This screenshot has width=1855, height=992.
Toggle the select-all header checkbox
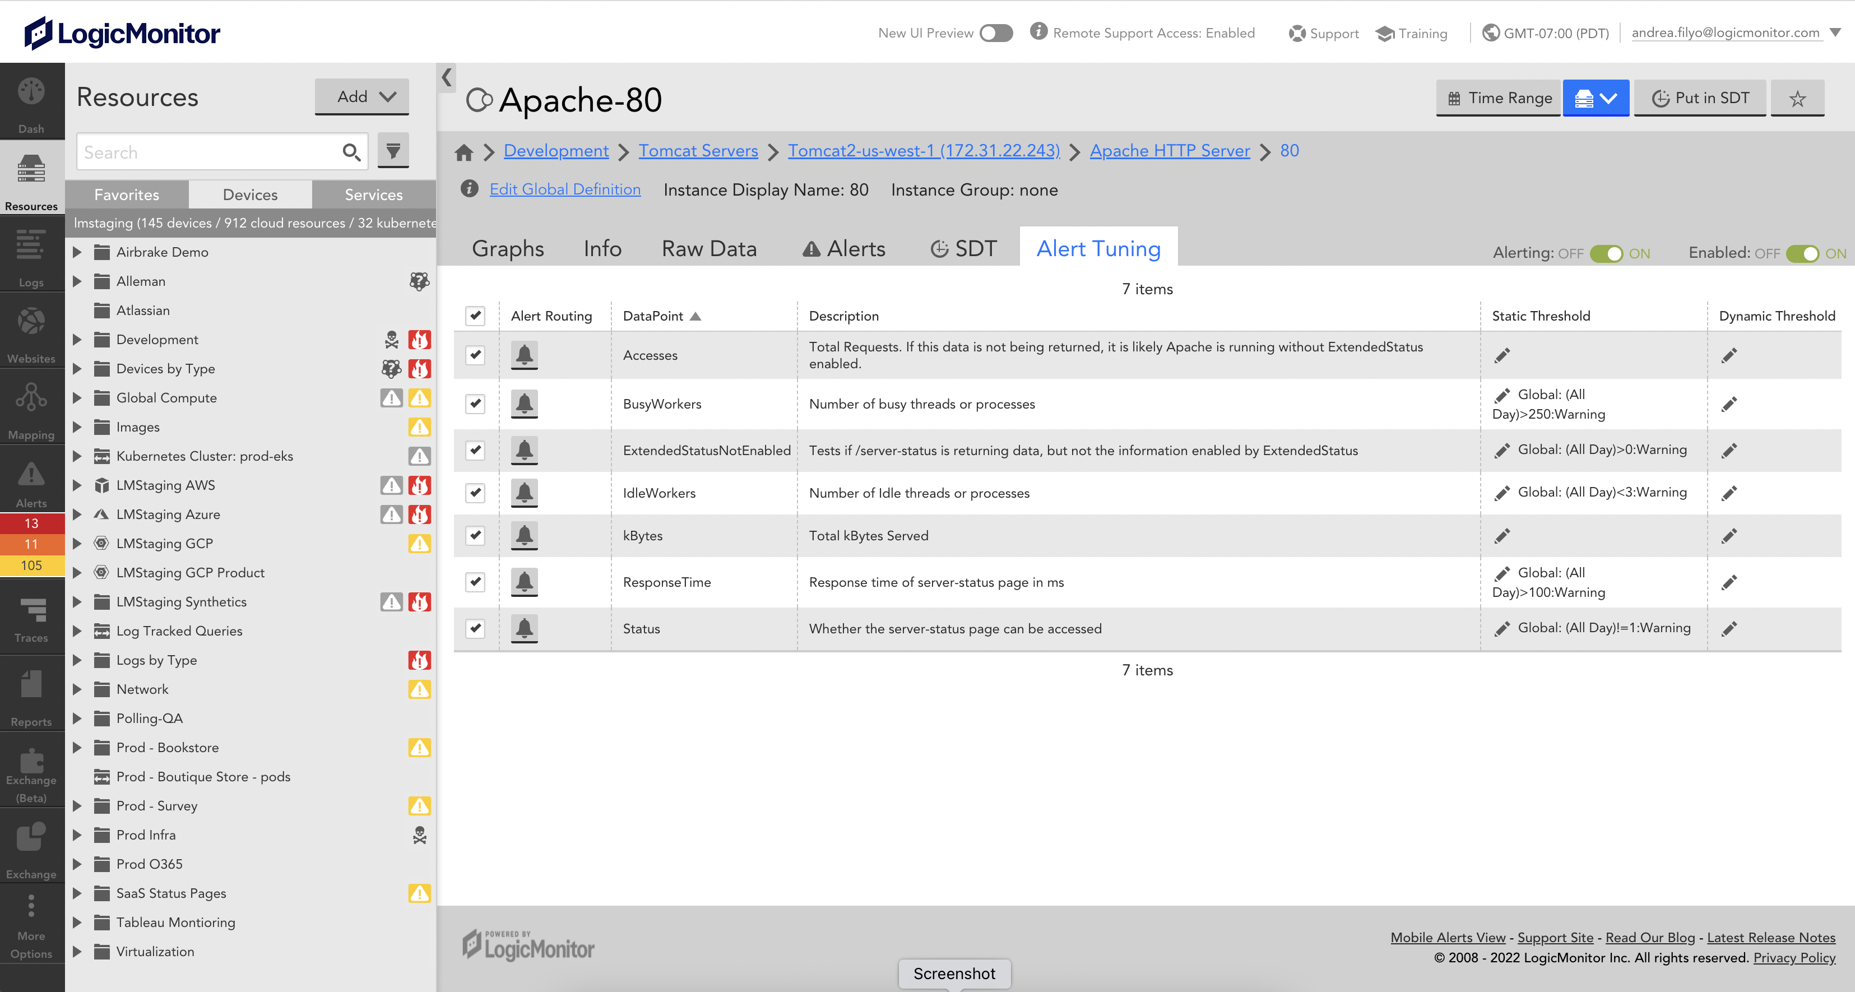pyautogui.click(x=475, y=316)
